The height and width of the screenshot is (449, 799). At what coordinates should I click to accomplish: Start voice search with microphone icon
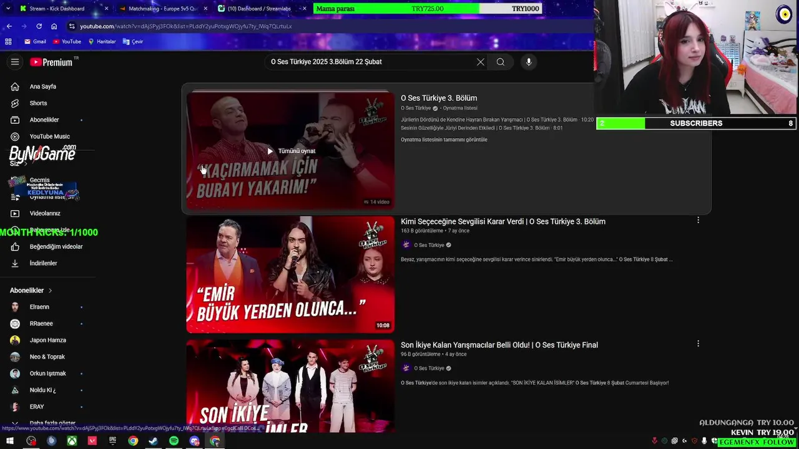529,62
